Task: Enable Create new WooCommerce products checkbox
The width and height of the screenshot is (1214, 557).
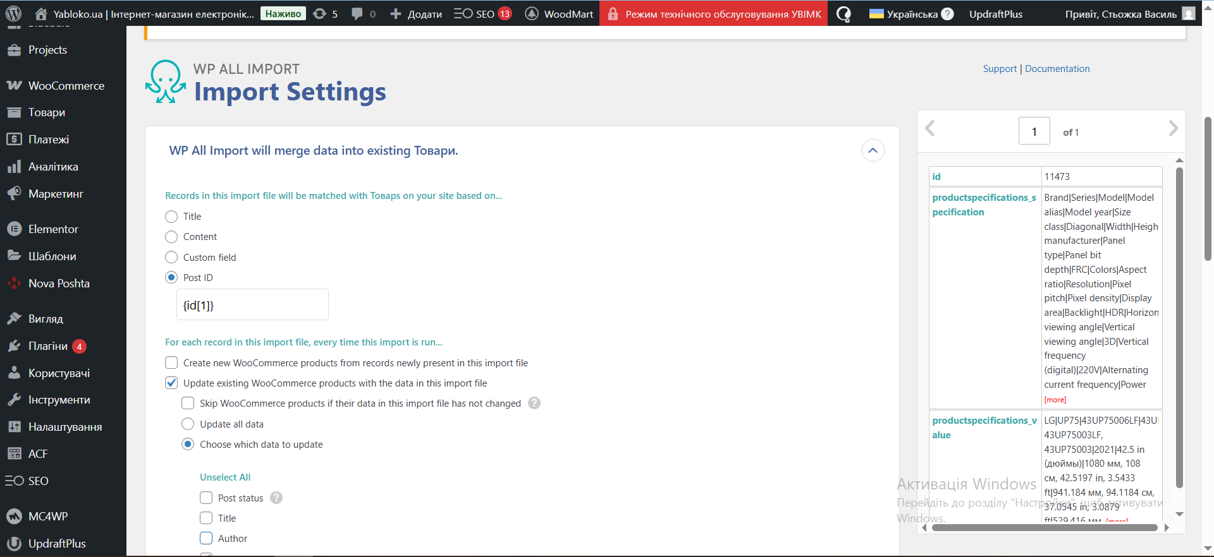Action: 171,362
